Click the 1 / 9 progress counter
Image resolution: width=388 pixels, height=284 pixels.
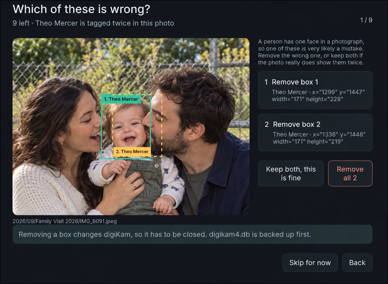[x=366, y=20]
